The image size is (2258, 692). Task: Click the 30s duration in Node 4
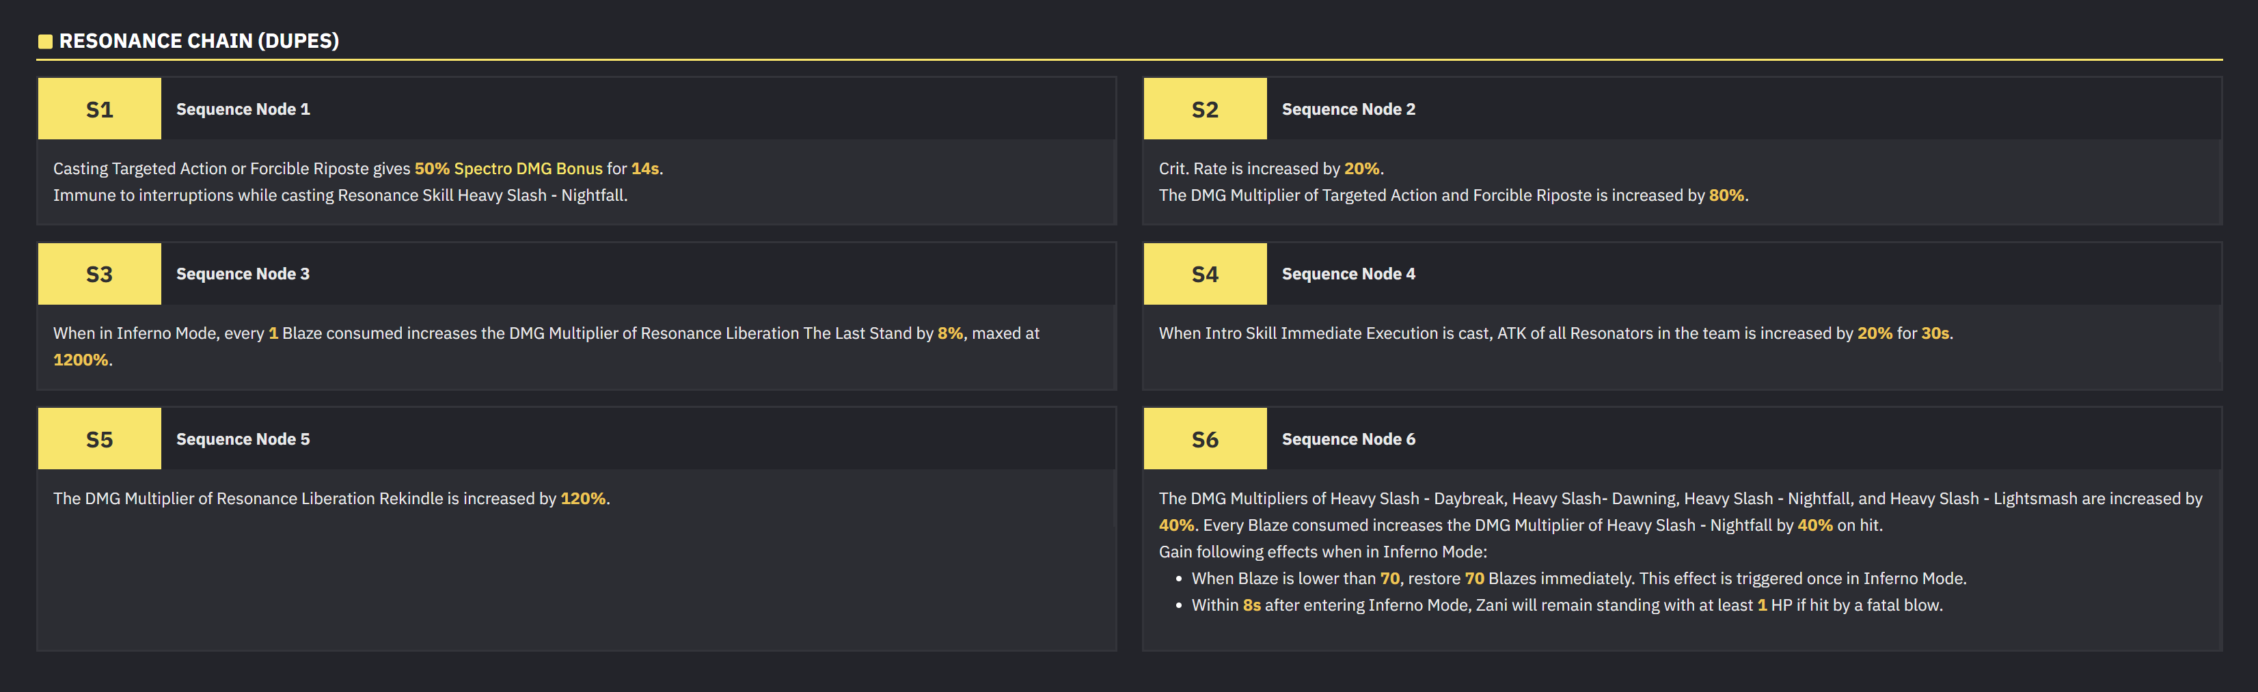pos(1935,333)
